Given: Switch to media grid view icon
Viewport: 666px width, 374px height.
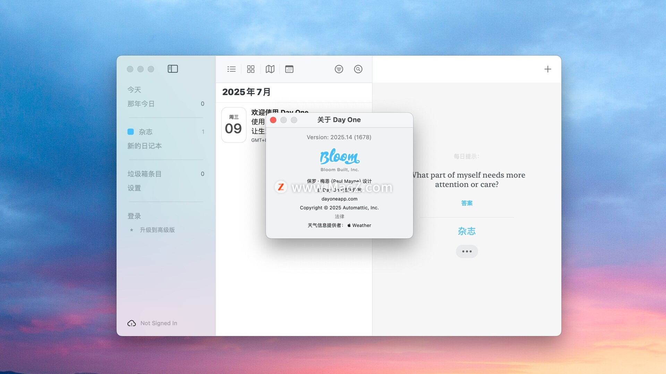Looking at the screenshot, I should (251, 69).
